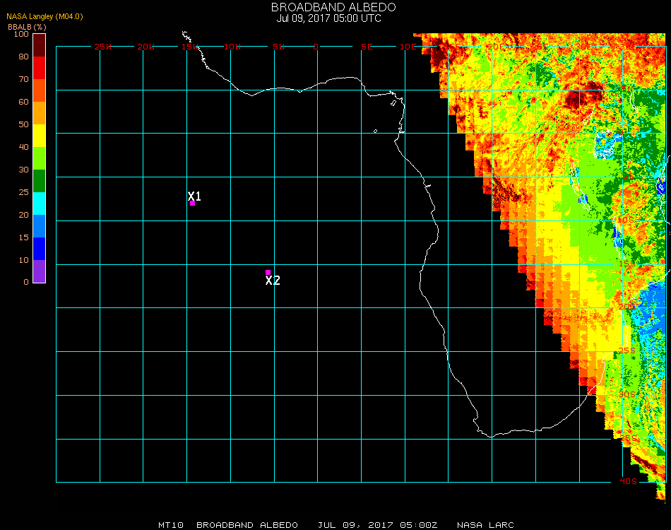Pick the yellow 40-50% legend swatch

[40, 135]
